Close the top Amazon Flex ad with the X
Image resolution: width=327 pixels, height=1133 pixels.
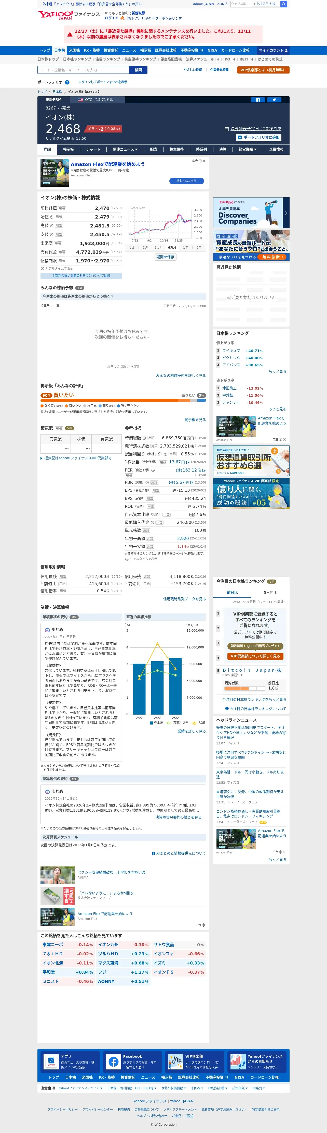pos(204,161)
